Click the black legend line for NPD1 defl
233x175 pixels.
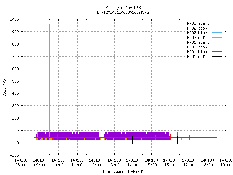tap(217, 57)
